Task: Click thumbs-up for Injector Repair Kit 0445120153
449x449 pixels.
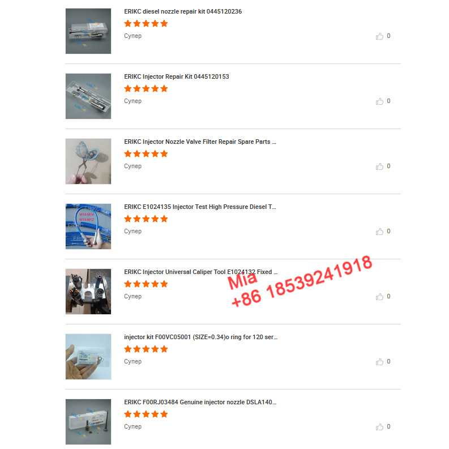Action: click(x=379, y=101)
